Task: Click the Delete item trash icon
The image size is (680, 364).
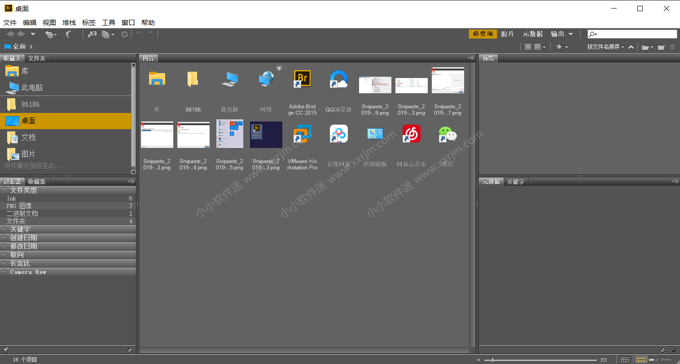Action: point(672,47)
